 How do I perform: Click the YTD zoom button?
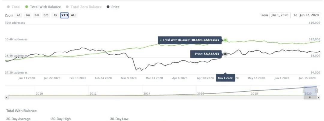[64, 15]
